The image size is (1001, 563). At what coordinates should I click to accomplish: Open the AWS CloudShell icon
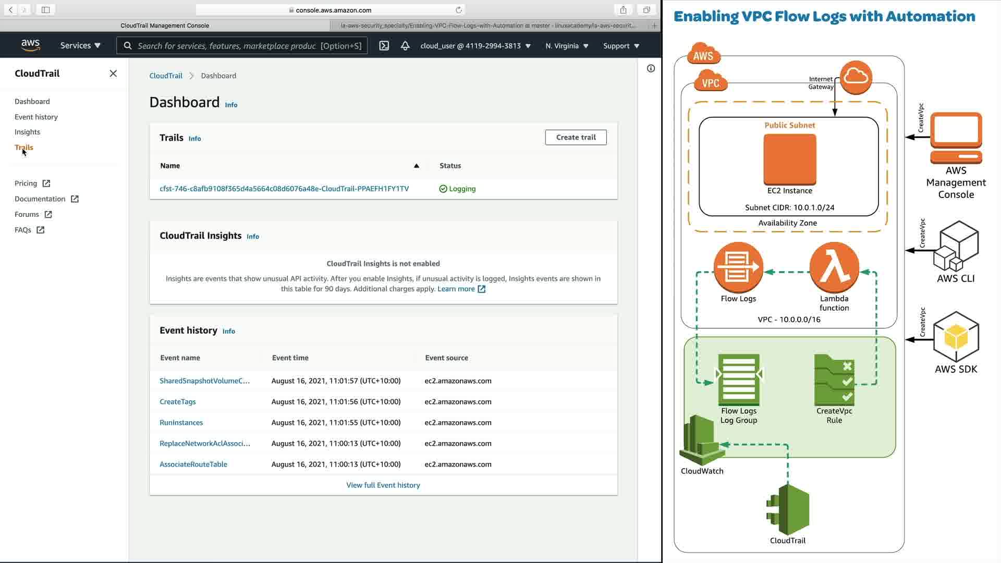(x=384, y=46)
